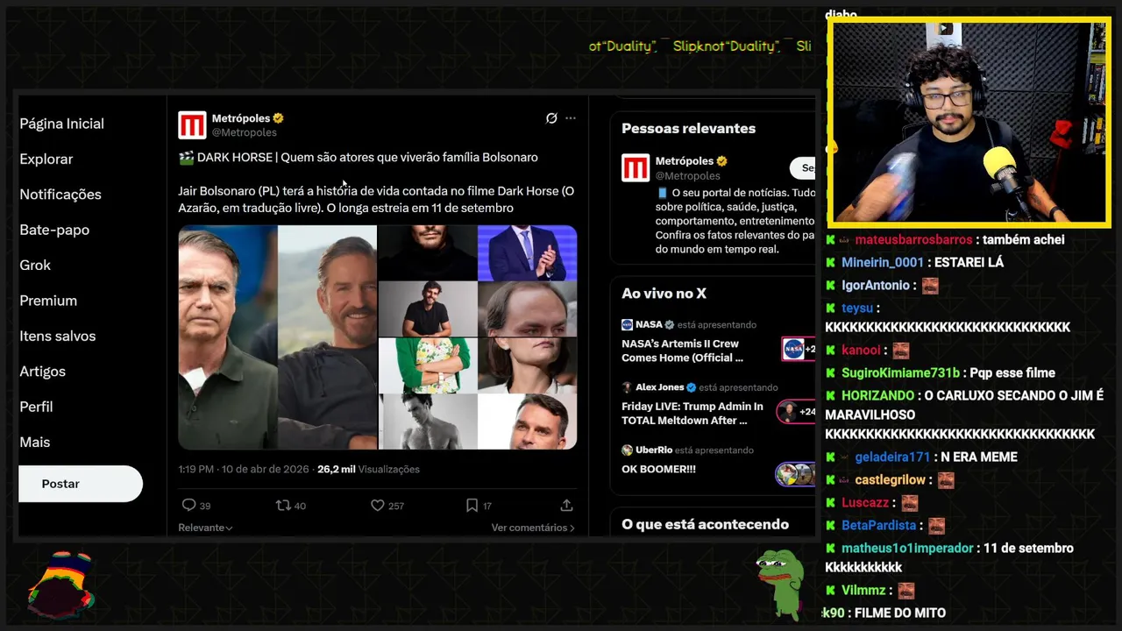Click Metrópoles avatar in the post
The image size is (1122, 631).
click(192, 125)
